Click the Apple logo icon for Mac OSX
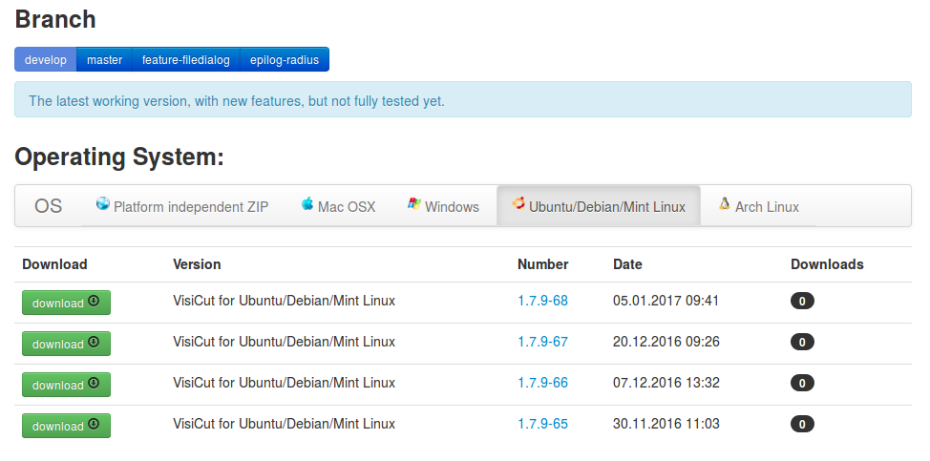930x461 pixels. pyautogui.click(x=307, y=204)
